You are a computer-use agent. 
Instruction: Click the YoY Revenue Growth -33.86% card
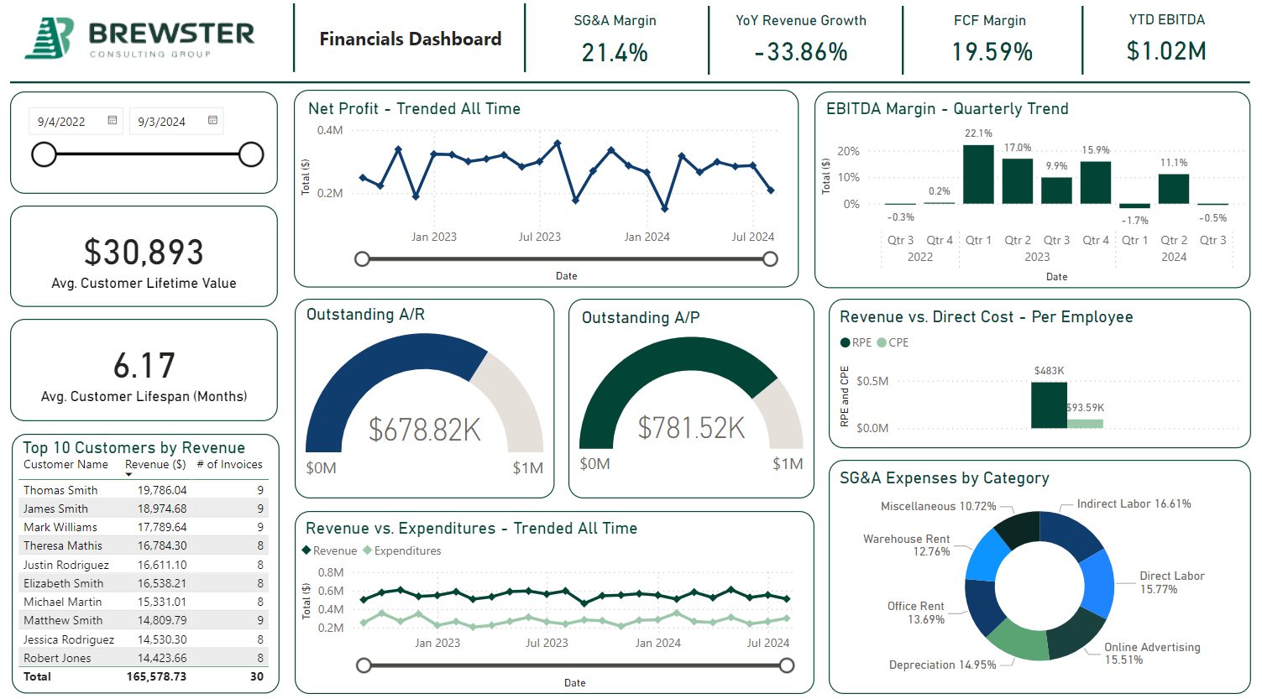coord(801,39)
